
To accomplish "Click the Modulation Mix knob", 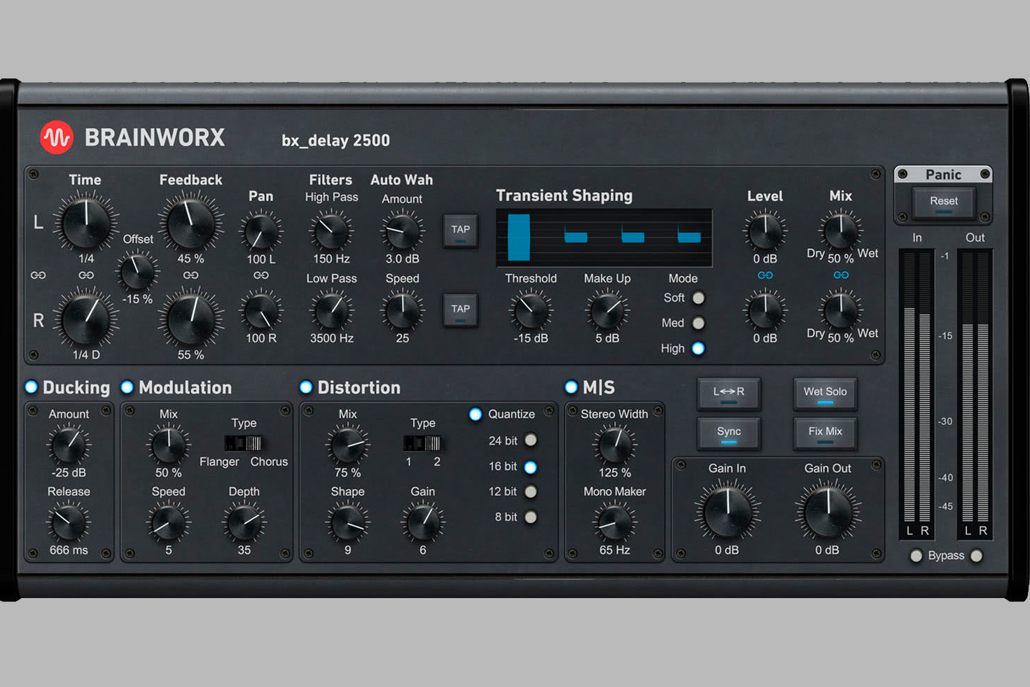I will pos(169,445).
